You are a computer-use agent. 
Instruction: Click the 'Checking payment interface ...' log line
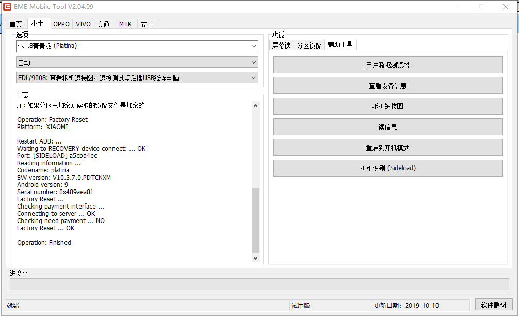(x=60, y=207)
